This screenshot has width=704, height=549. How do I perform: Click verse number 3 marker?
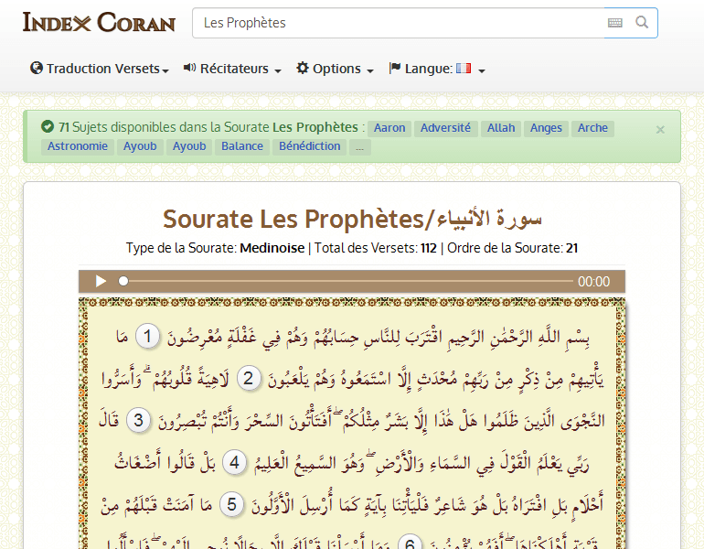click(x=139, y=421)
